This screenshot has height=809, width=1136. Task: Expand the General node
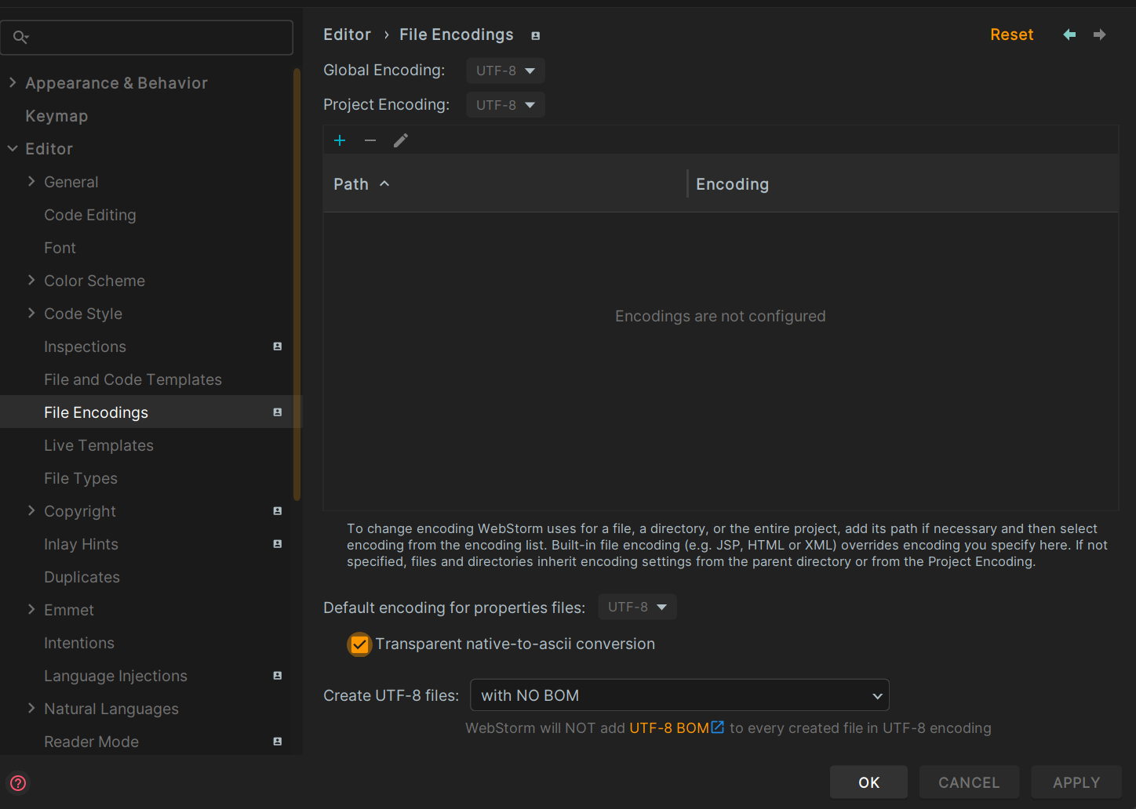coord(31,181)
